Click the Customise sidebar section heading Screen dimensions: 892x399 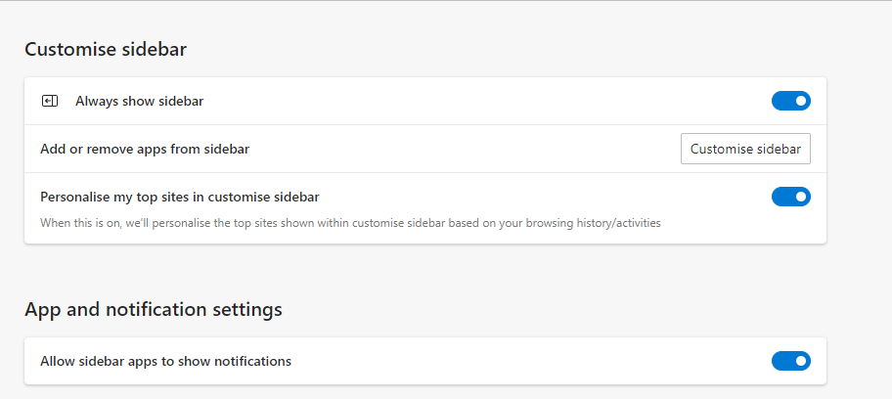tap(106, 50)
